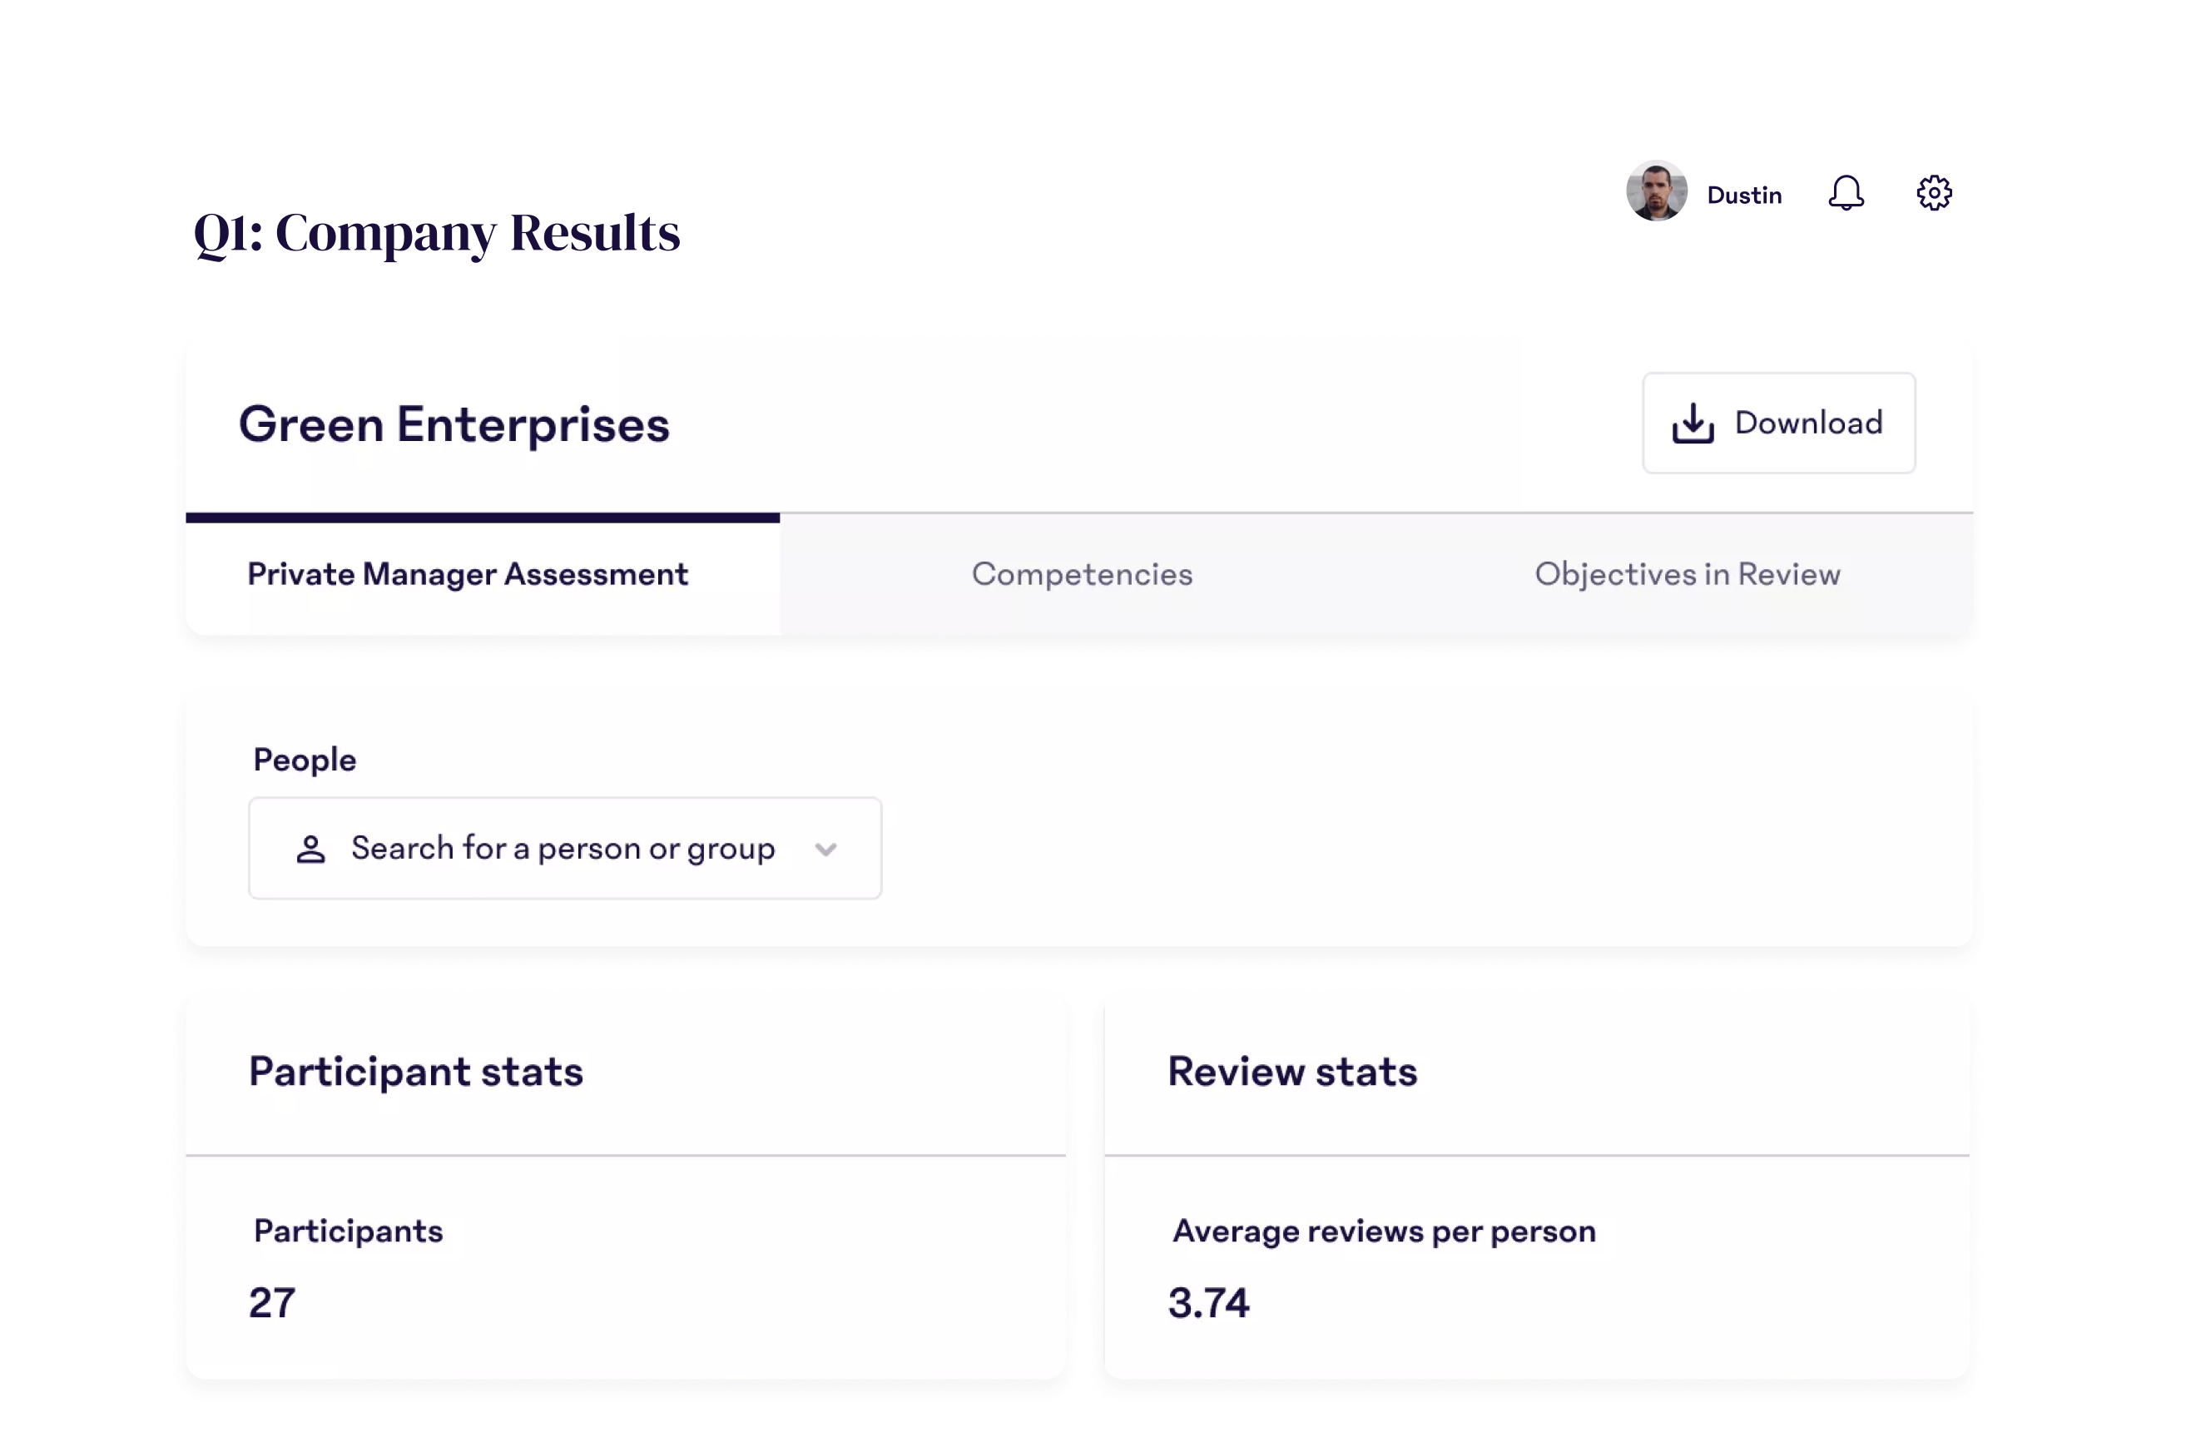Click the download arrow icon

pos(1693,424)
